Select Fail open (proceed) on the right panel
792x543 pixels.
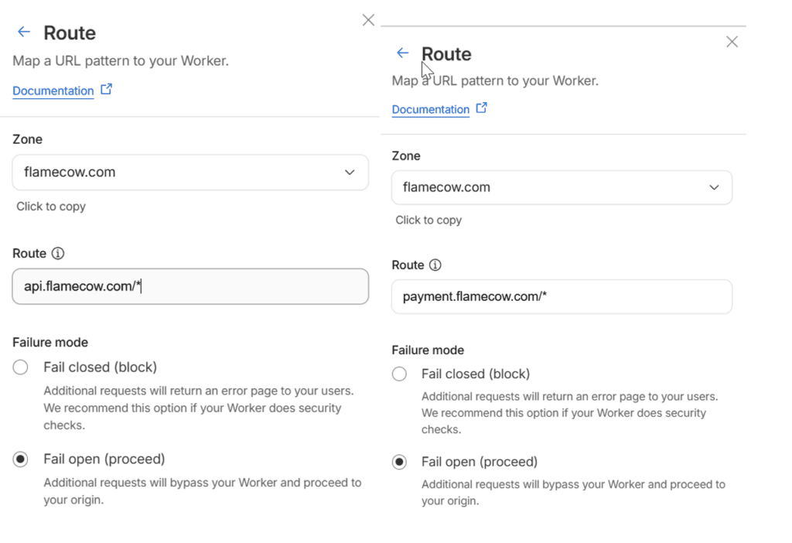click(399, 462)
